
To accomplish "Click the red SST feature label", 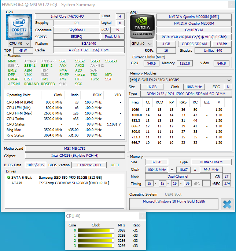I will 108,79.
